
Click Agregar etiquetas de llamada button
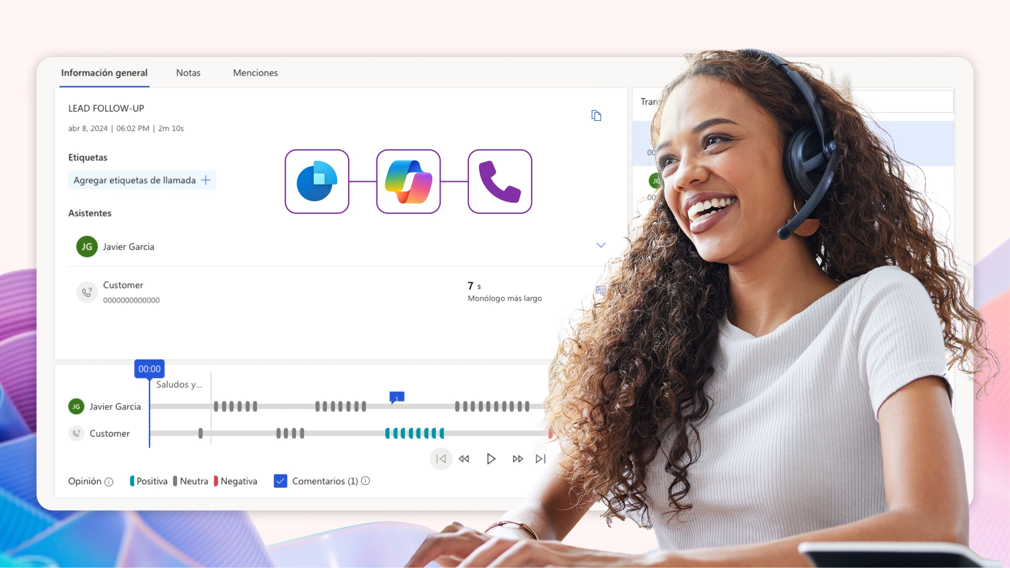coord(141,180)
